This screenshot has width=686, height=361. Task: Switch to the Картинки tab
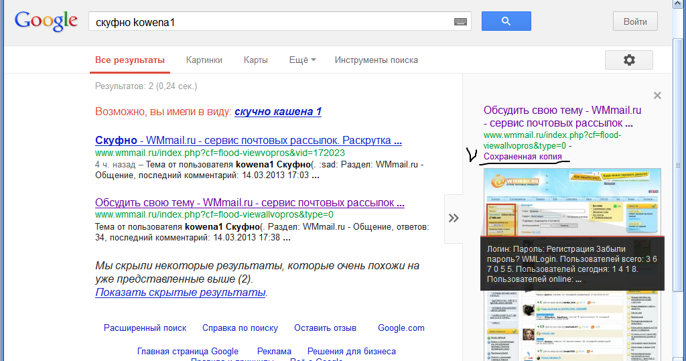coord(204,60)
